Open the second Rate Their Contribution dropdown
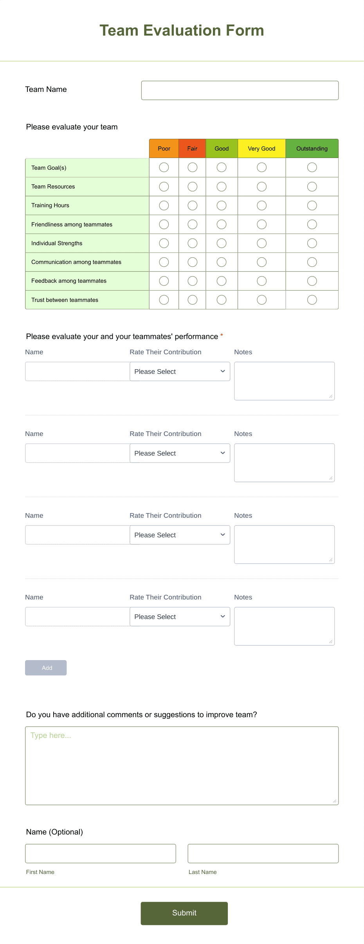Image resolution: width=364 pixels, height=944 pixels. pyautogui.click(x=180, y=453)
